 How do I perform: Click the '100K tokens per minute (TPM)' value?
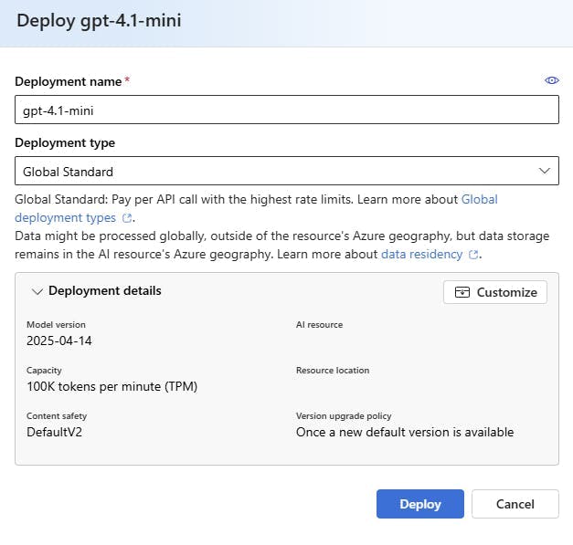(111, 386)
